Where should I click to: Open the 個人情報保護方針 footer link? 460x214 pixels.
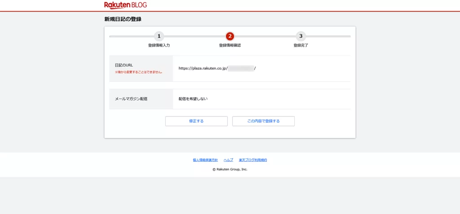point(205,160)
